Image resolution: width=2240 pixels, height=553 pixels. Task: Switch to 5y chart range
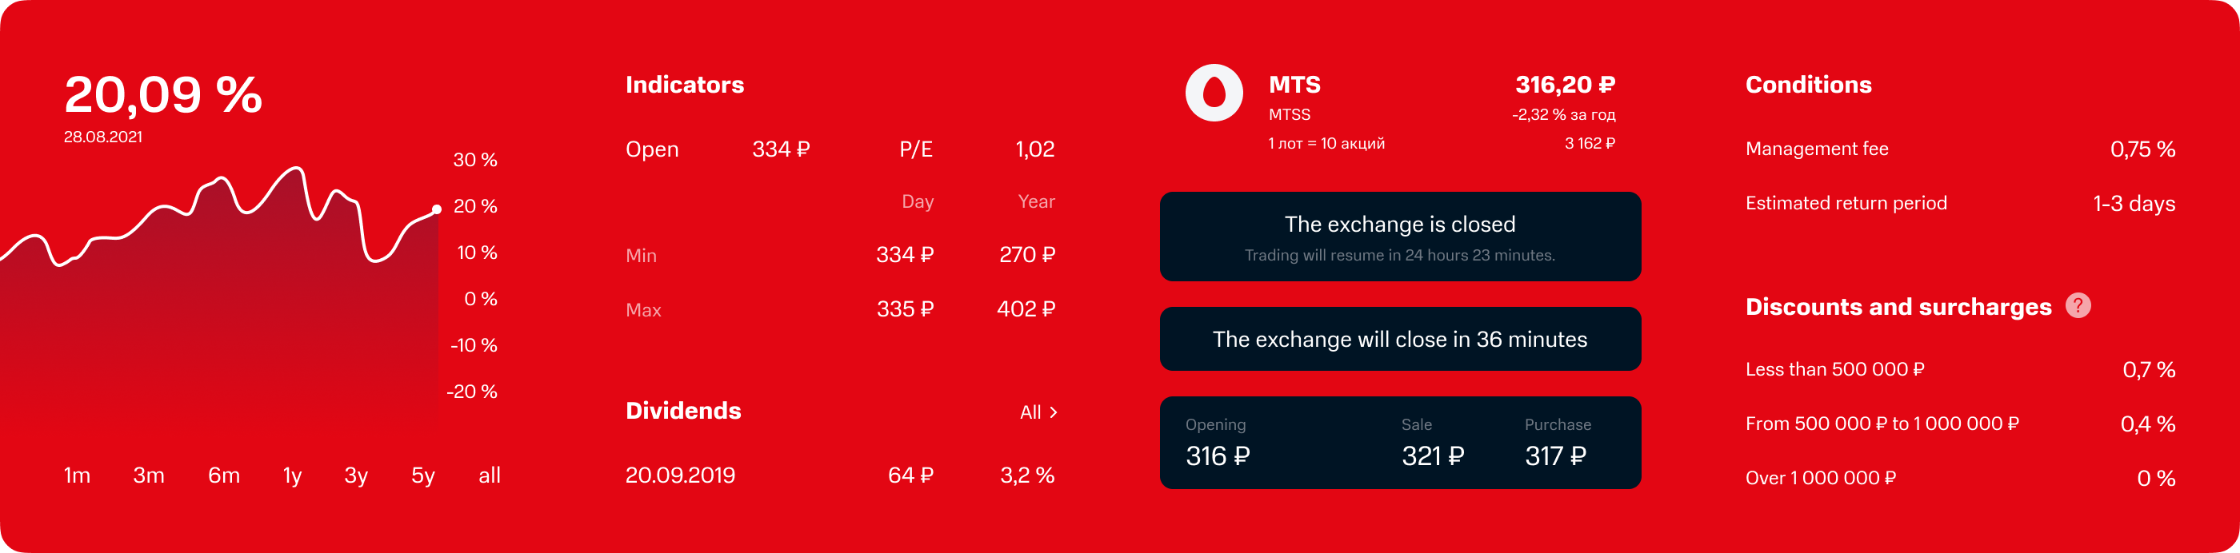pos(423,475)
